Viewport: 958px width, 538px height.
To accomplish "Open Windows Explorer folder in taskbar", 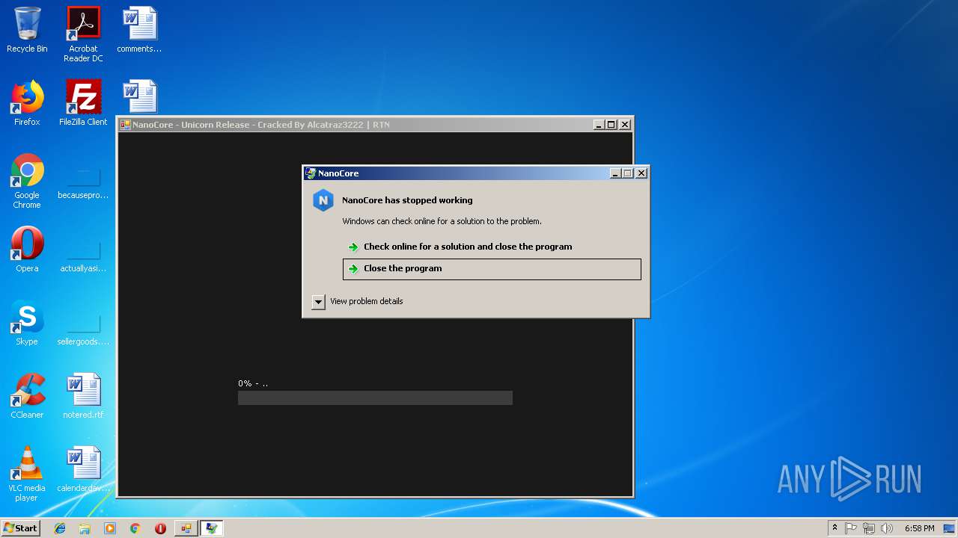I will coord(85,528).
